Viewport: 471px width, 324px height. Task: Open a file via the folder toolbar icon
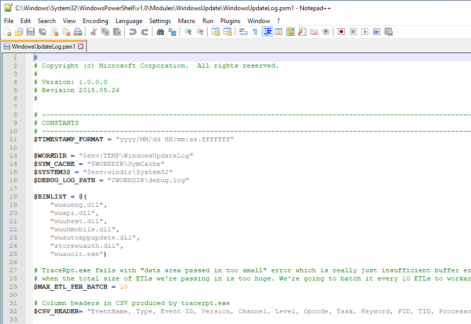pos(19,32)
